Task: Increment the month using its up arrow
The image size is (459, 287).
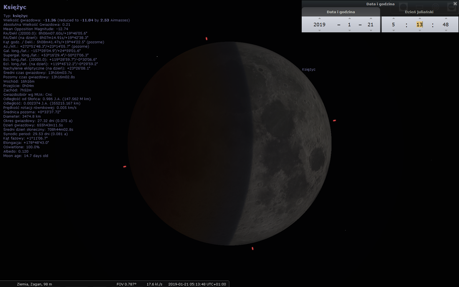Action: tap(350, 19)
